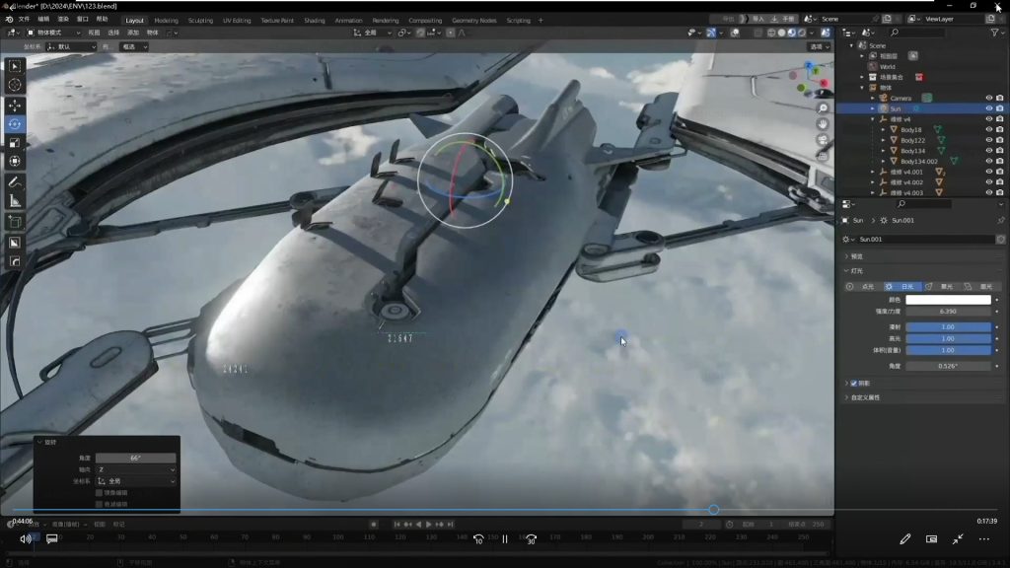Image resolution: width=1010 pixels, height=568 pixels.
Task: Open the Shading workspace tab
Action: [x=314, y=20]
